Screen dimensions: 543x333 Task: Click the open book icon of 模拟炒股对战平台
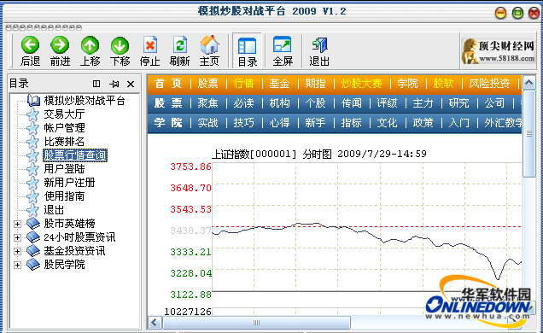33,101
